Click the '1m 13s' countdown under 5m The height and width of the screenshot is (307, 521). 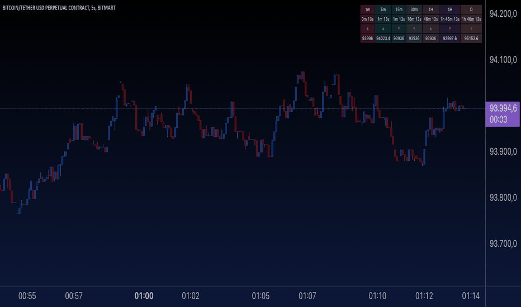[383, 19]
